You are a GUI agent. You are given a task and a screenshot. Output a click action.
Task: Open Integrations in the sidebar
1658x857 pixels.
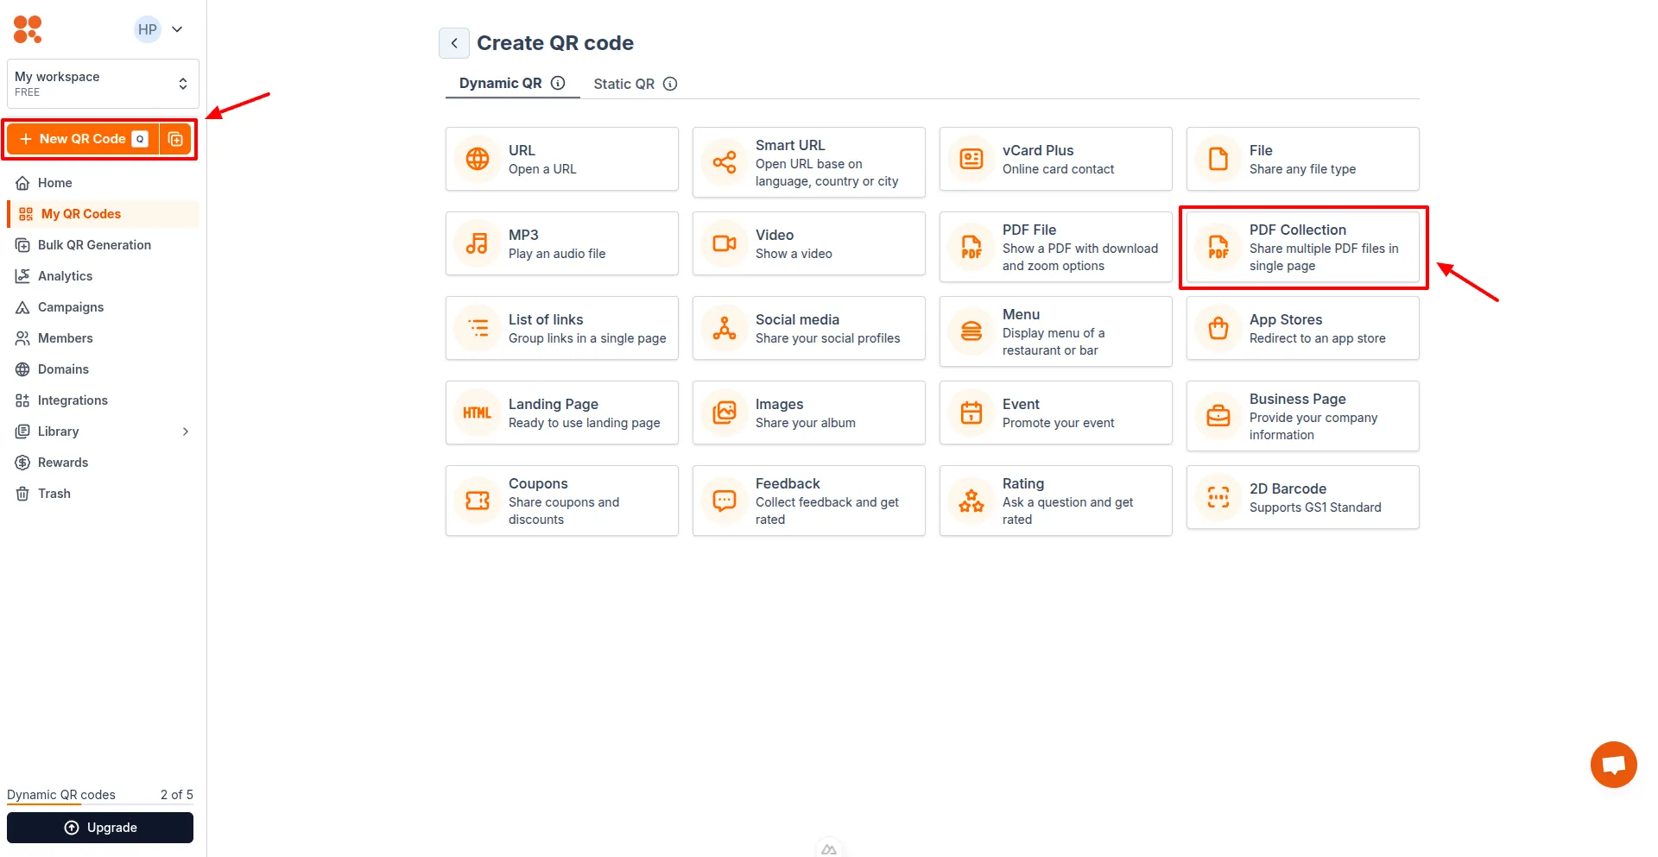coord(103,400)
